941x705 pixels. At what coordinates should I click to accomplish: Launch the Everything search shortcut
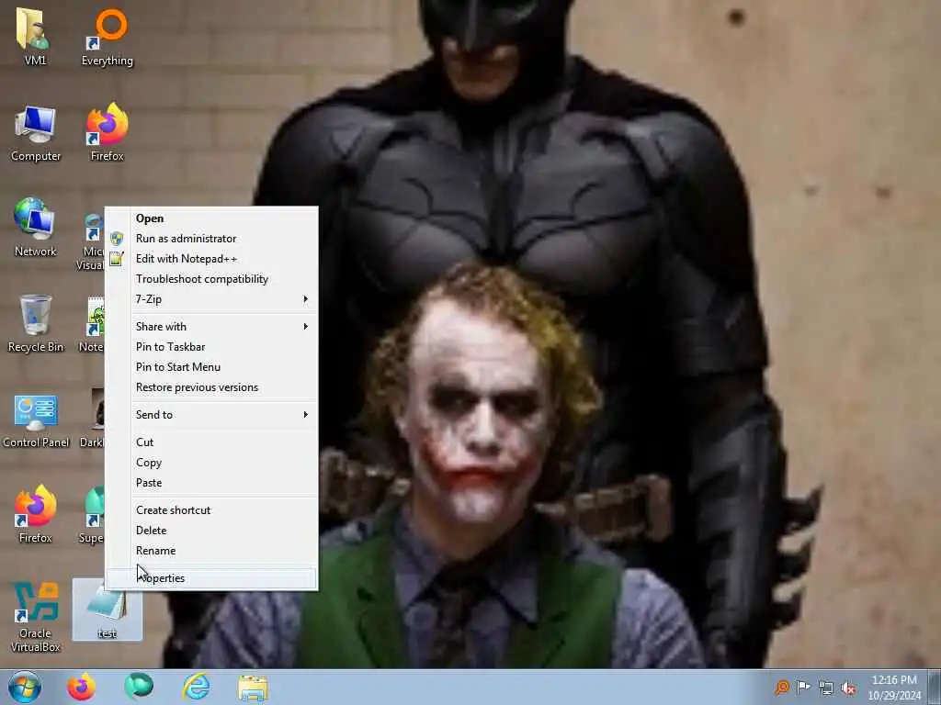tap(108, 36)
